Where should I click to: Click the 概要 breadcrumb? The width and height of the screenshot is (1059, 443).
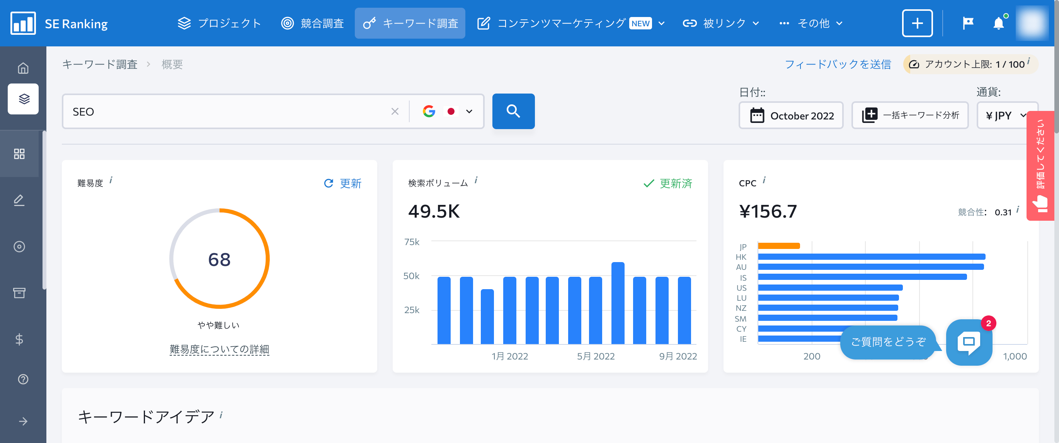coord(172,65)
